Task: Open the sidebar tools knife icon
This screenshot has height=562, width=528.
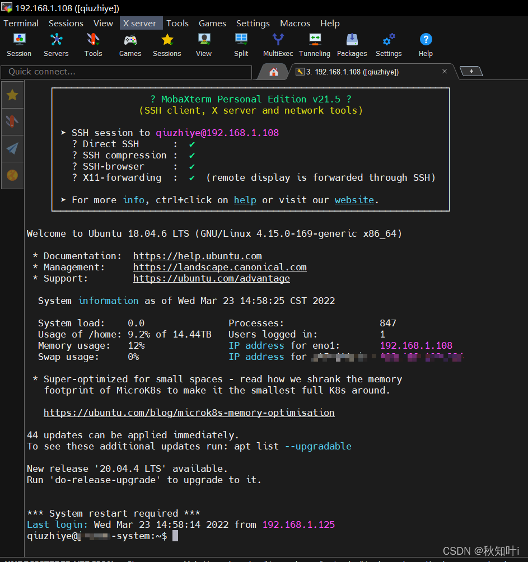Action: 12,122
